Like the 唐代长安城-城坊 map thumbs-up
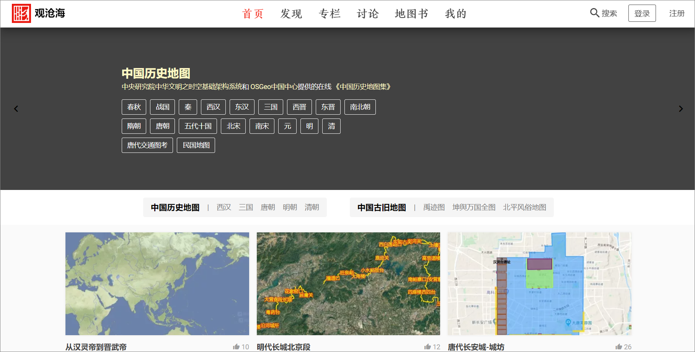The image size is (695, 352). point(619,347)
